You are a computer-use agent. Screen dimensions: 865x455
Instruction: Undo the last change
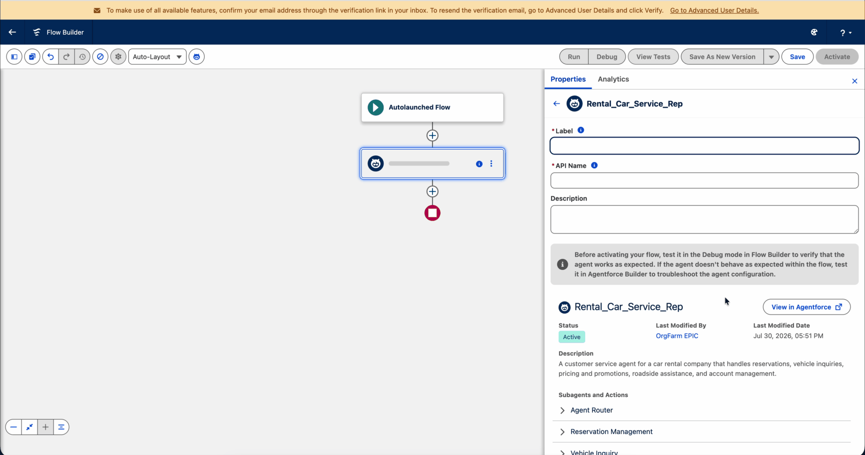pyautogui.click(x=51, y=56)
